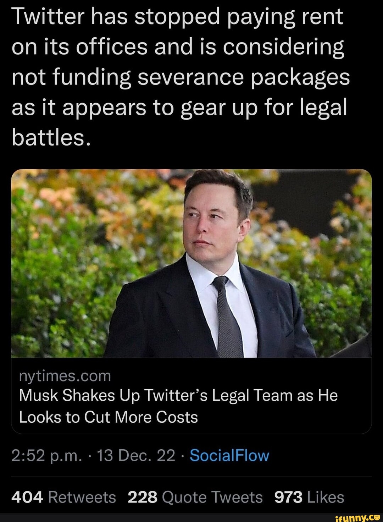Click the word 'battles.' in the tweet

(x=52, y=138)
